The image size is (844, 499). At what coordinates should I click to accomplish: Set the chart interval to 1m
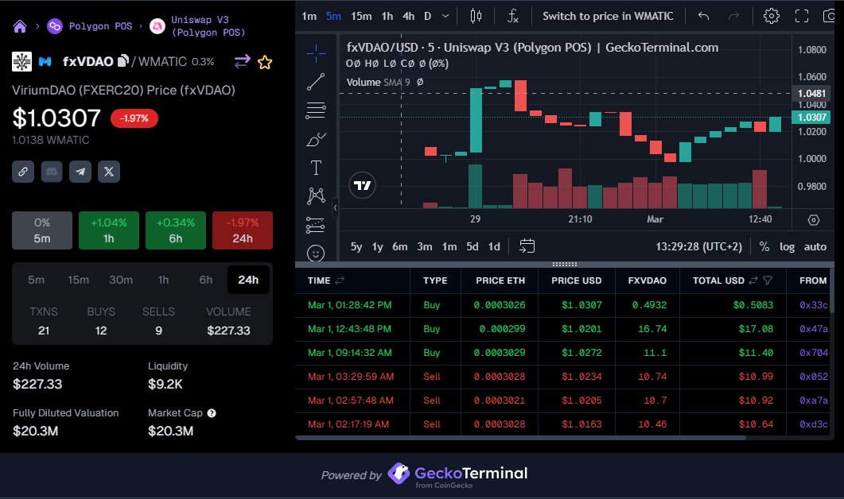pos(309,16)
